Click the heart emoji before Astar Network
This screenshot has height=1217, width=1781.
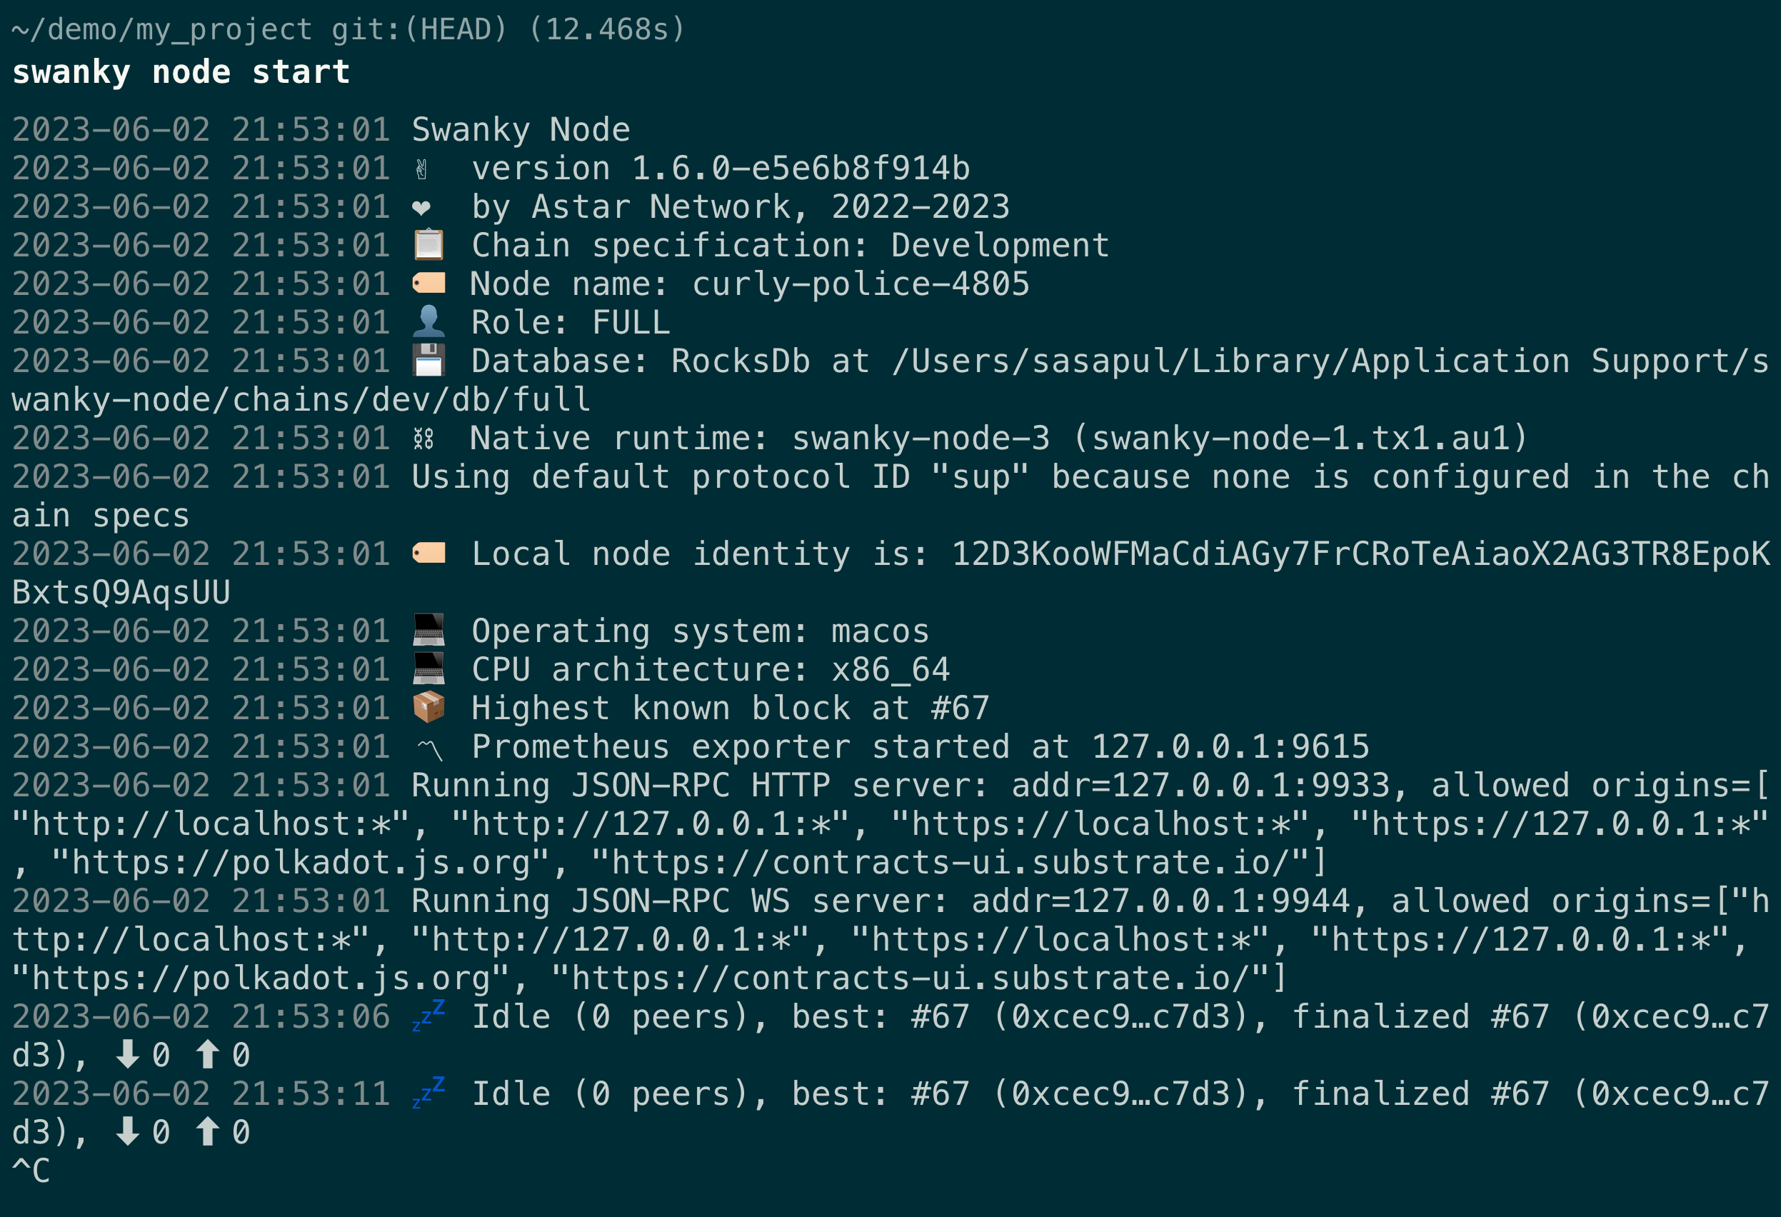[421, 208]
